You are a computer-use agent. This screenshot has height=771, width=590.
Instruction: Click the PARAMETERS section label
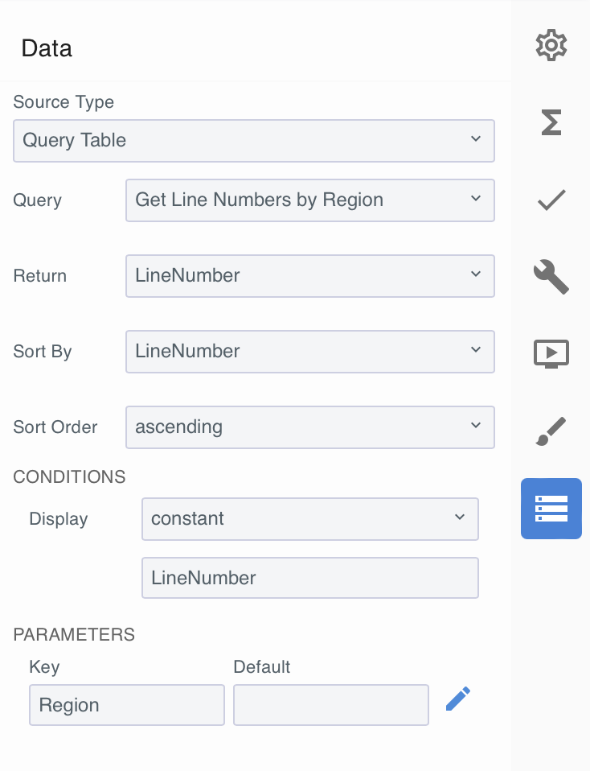click(74, 635)
